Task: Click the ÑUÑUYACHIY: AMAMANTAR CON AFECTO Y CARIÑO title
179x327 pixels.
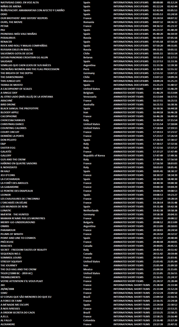Action: [32, 10]
